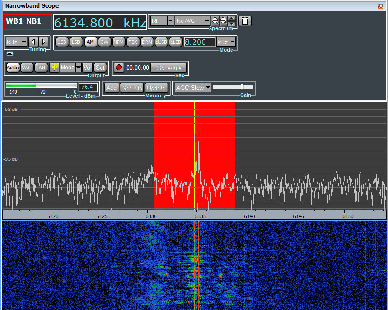
Task: Open the AGC Slow dropdown
Action: click(x=208, y=87)
